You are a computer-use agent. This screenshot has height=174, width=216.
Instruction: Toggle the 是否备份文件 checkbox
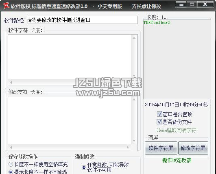tap(159, 122)
